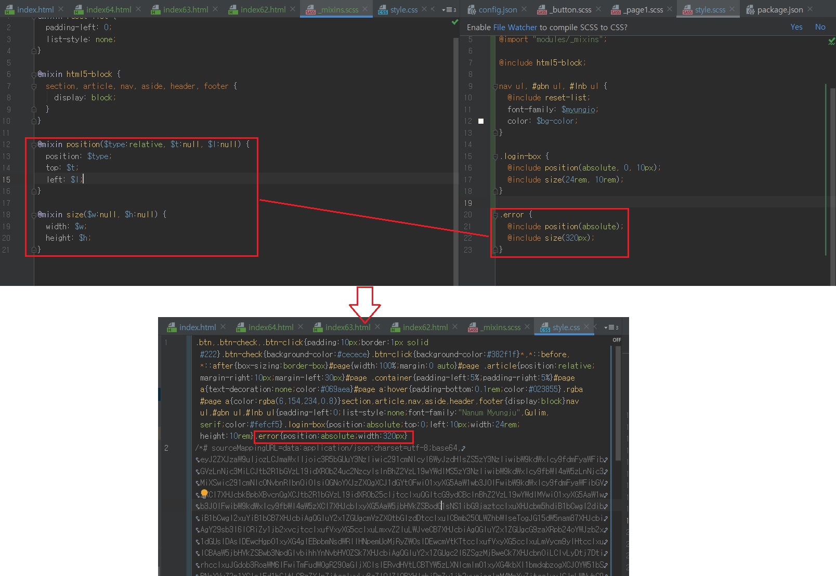Click Yes to enable File Watcher
Image resolution: width=836 pixels, height=576 pixels.
(796, 27)
